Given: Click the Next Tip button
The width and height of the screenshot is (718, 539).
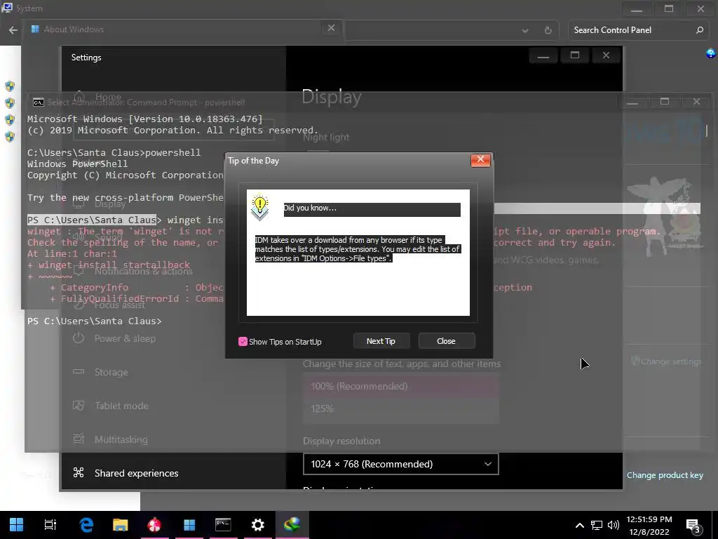Looking at the screenshot, I should pyautogui.click(x=381, y=341).
